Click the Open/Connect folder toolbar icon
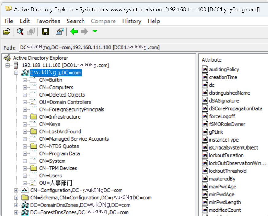 [x=7, y=32]
